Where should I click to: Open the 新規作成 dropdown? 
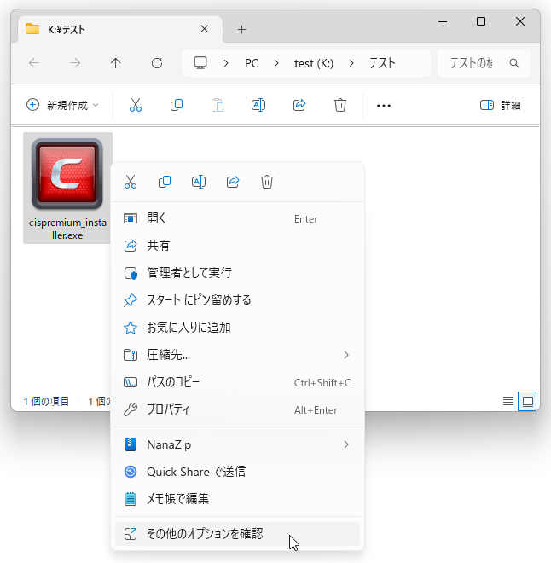coord(62,105)
